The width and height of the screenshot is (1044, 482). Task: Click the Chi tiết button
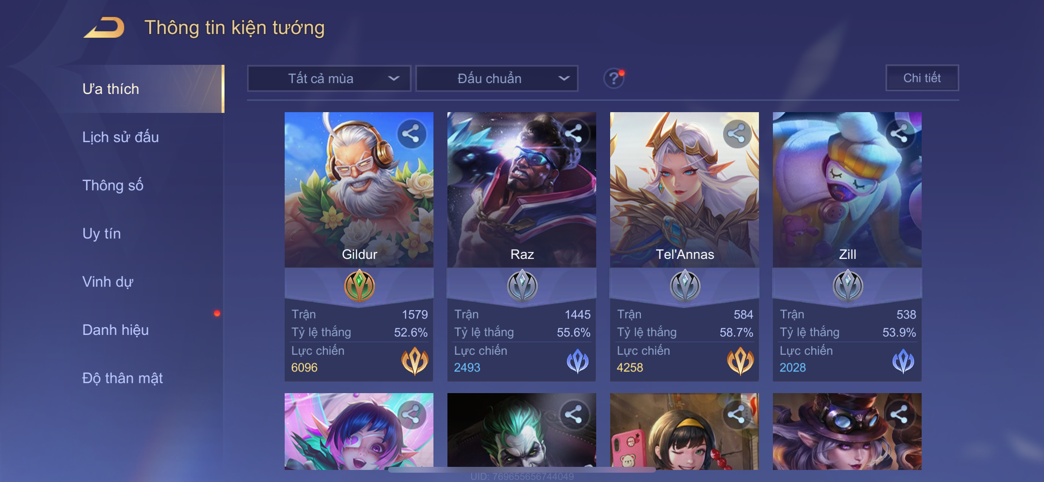tap(922, 78)
